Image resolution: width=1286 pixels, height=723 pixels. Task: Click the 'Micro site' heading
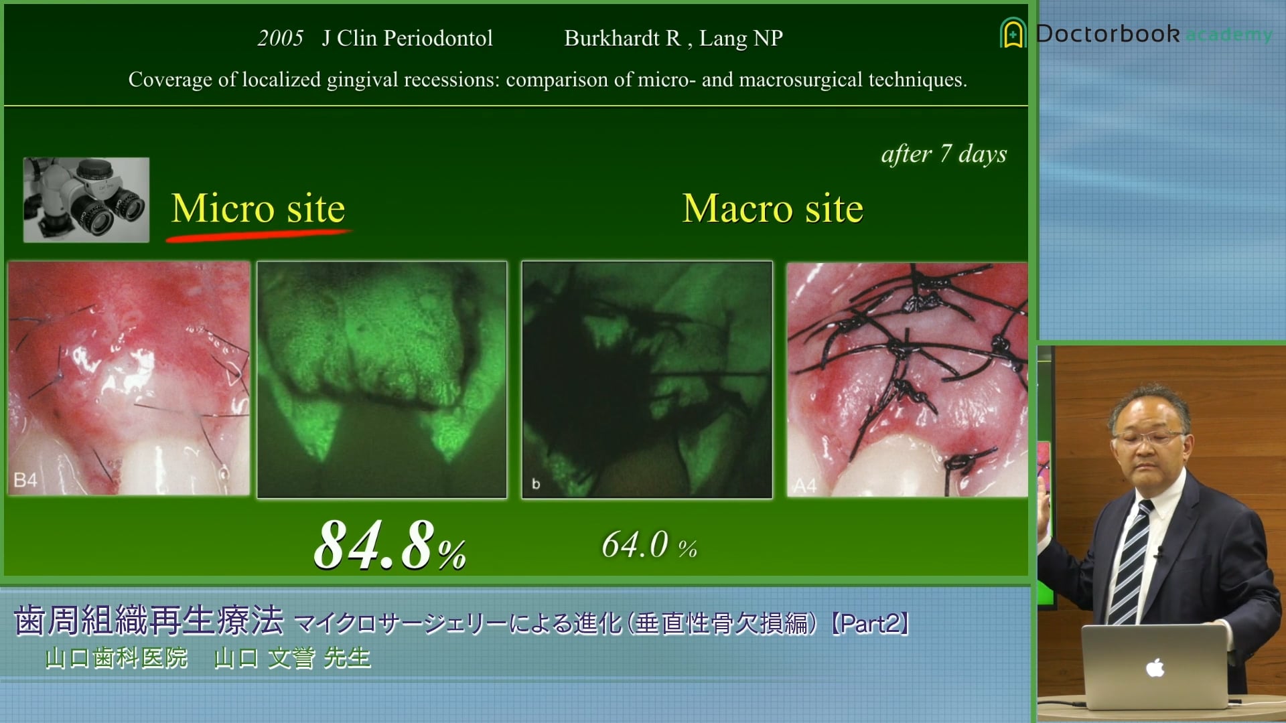click(x=259, y=208)
